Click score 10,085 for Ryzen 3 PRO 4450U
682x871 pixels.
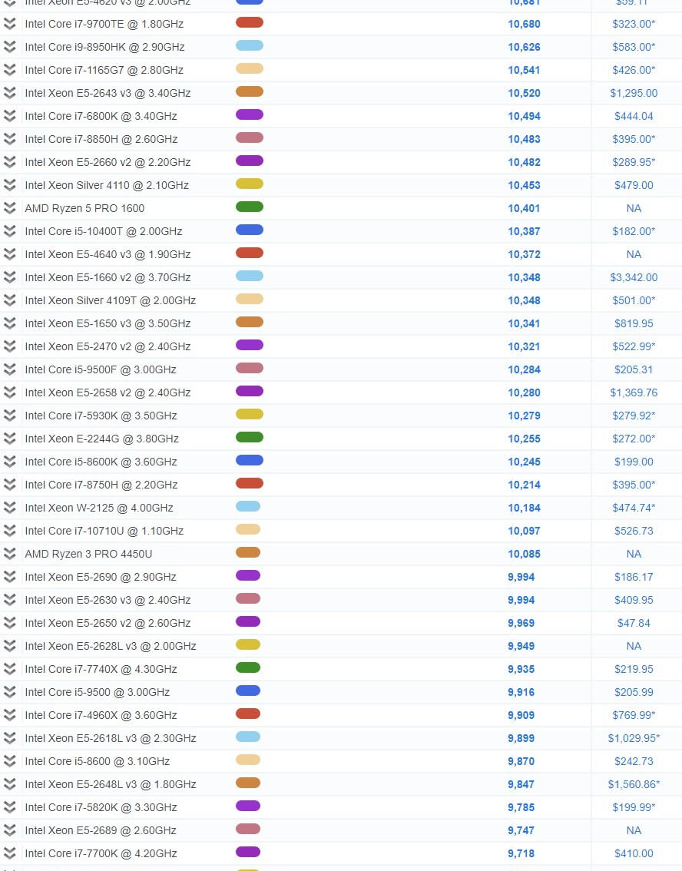pyautogui.click(x=524, y=554)
